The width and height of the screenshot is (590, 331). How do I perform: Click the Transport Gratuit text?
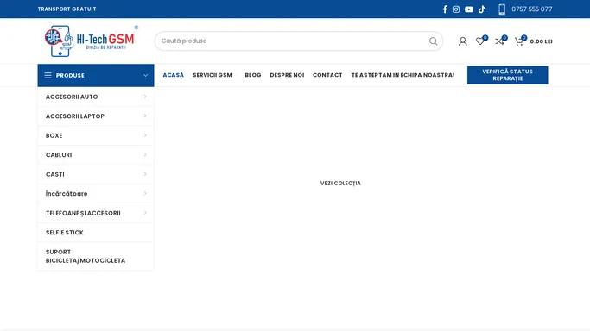click(x=67, y=9)
